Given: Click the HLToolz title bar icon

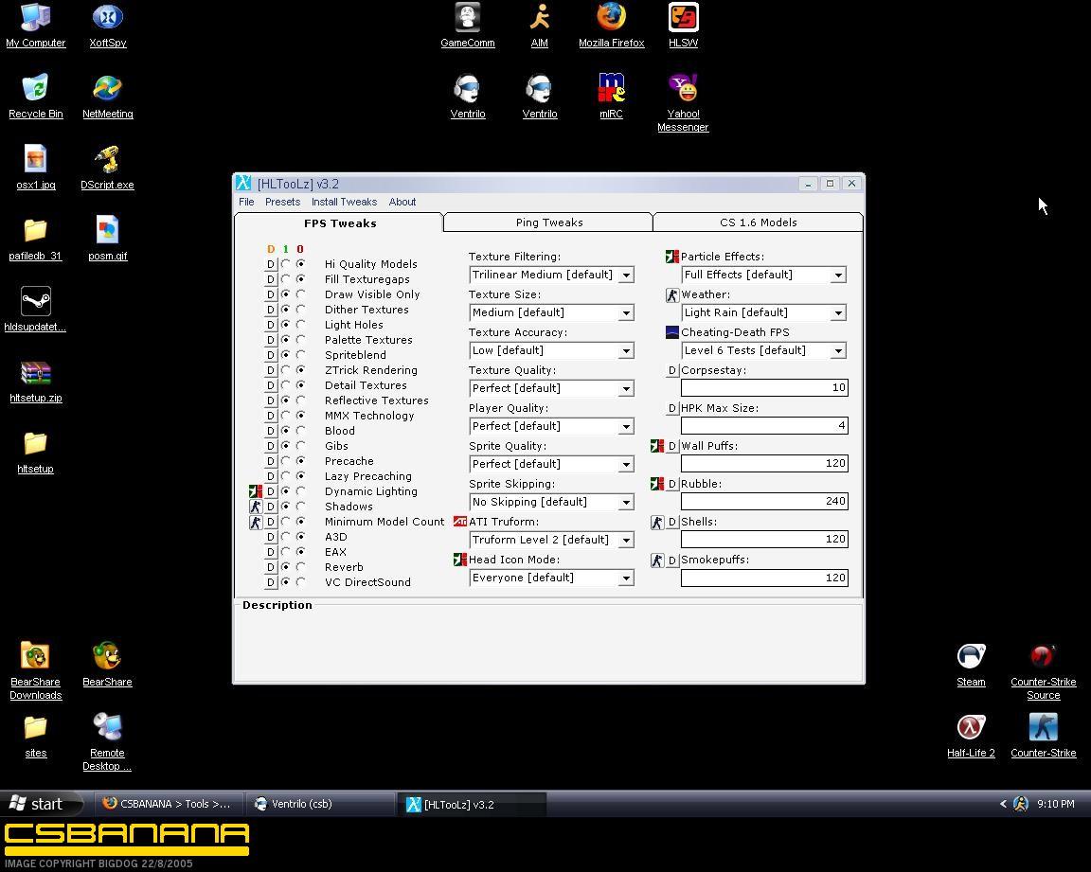Looking at the screenshot, I should click(243, 184).
